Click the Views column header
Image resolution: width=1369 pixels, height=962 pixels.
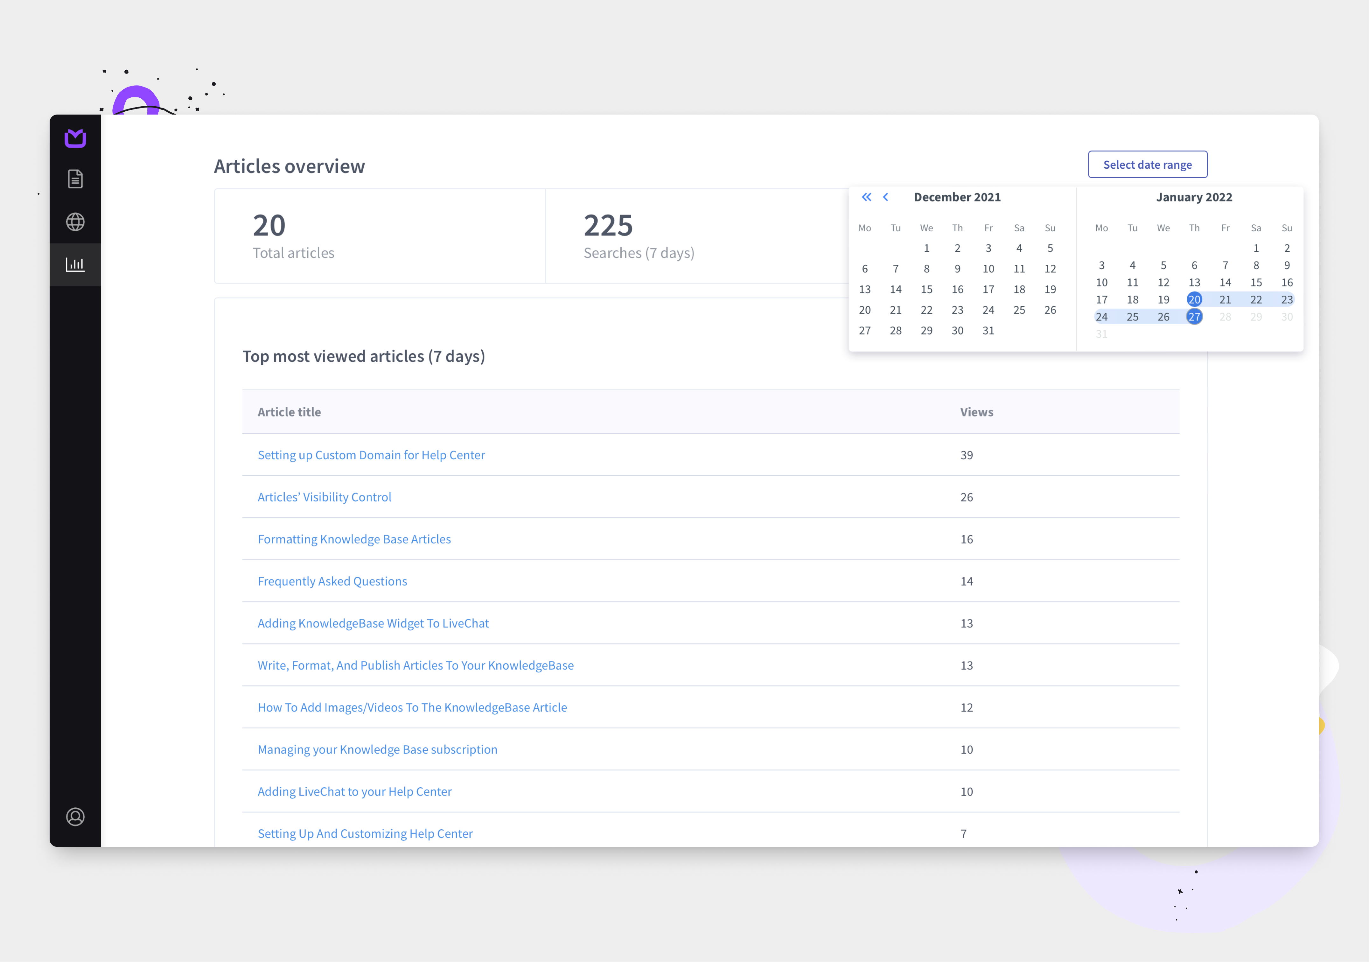pyautogui.click(x=976, y=411)
